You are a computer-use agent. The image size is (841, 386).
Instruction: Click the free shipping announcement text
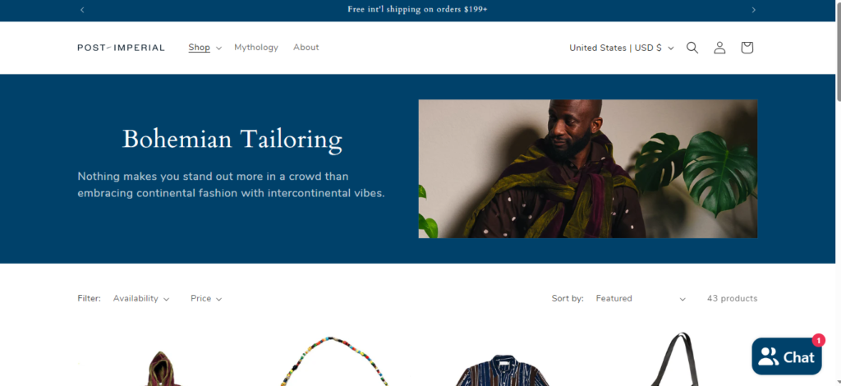[x=417, y=10]
